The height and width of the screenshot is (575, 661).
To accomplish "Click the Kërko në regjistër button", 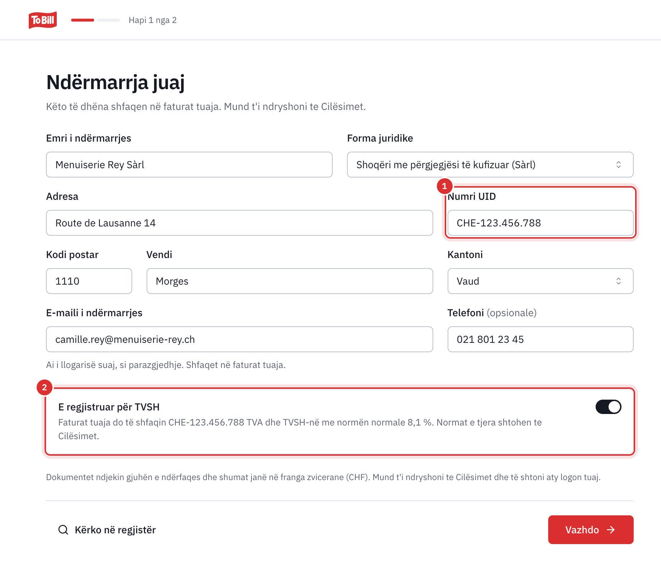I will pyautogui.click(x=107, y=530).
